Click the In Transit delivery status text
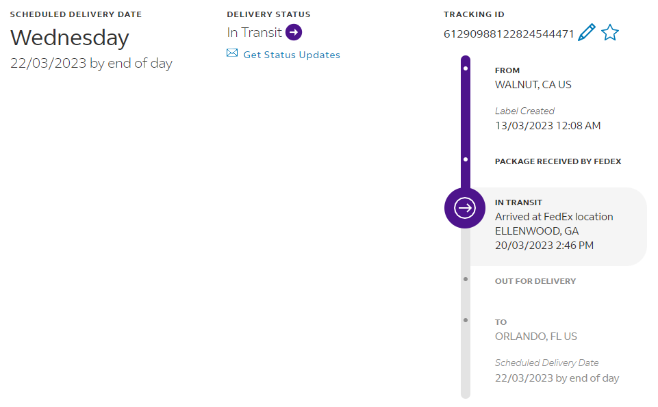Viewport: 658px width, 407px height. pos(254,32)
